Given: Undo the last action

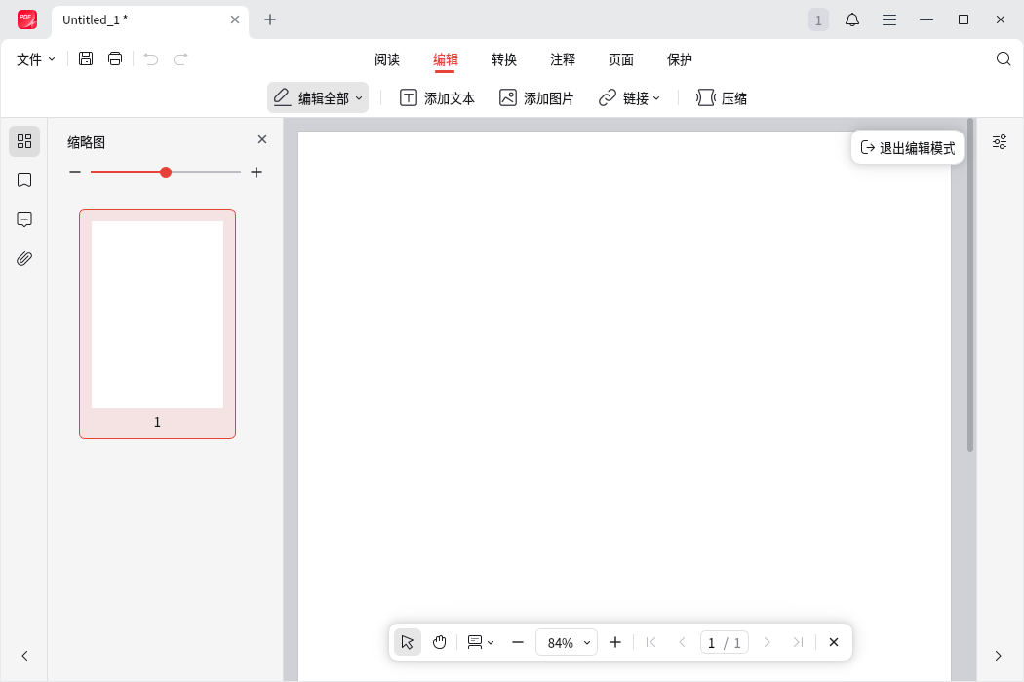Looking at the screenshot, I should pyautogui.click(x=151, y=59).
